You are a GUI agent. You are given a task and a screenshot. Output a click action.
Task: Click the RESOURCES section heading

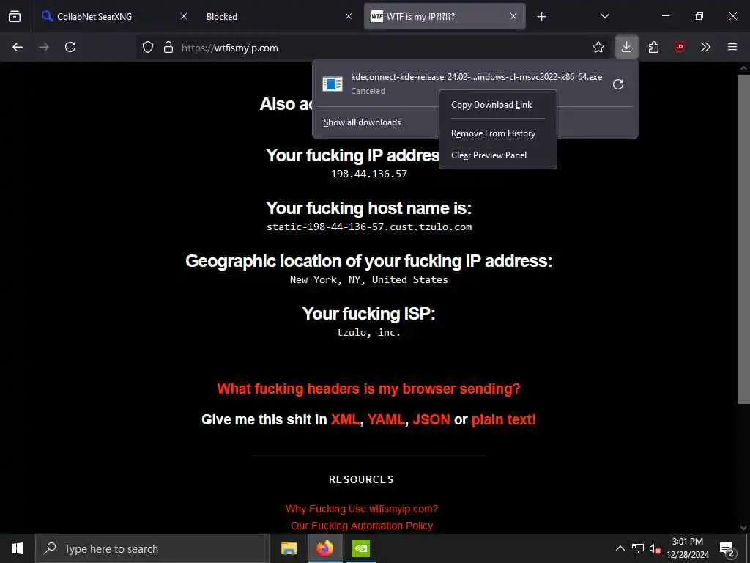(361, 479)
